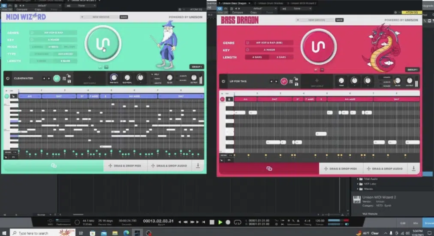Click the record button in transport
This screenshot has width=434, height=236.
(228, 222)
